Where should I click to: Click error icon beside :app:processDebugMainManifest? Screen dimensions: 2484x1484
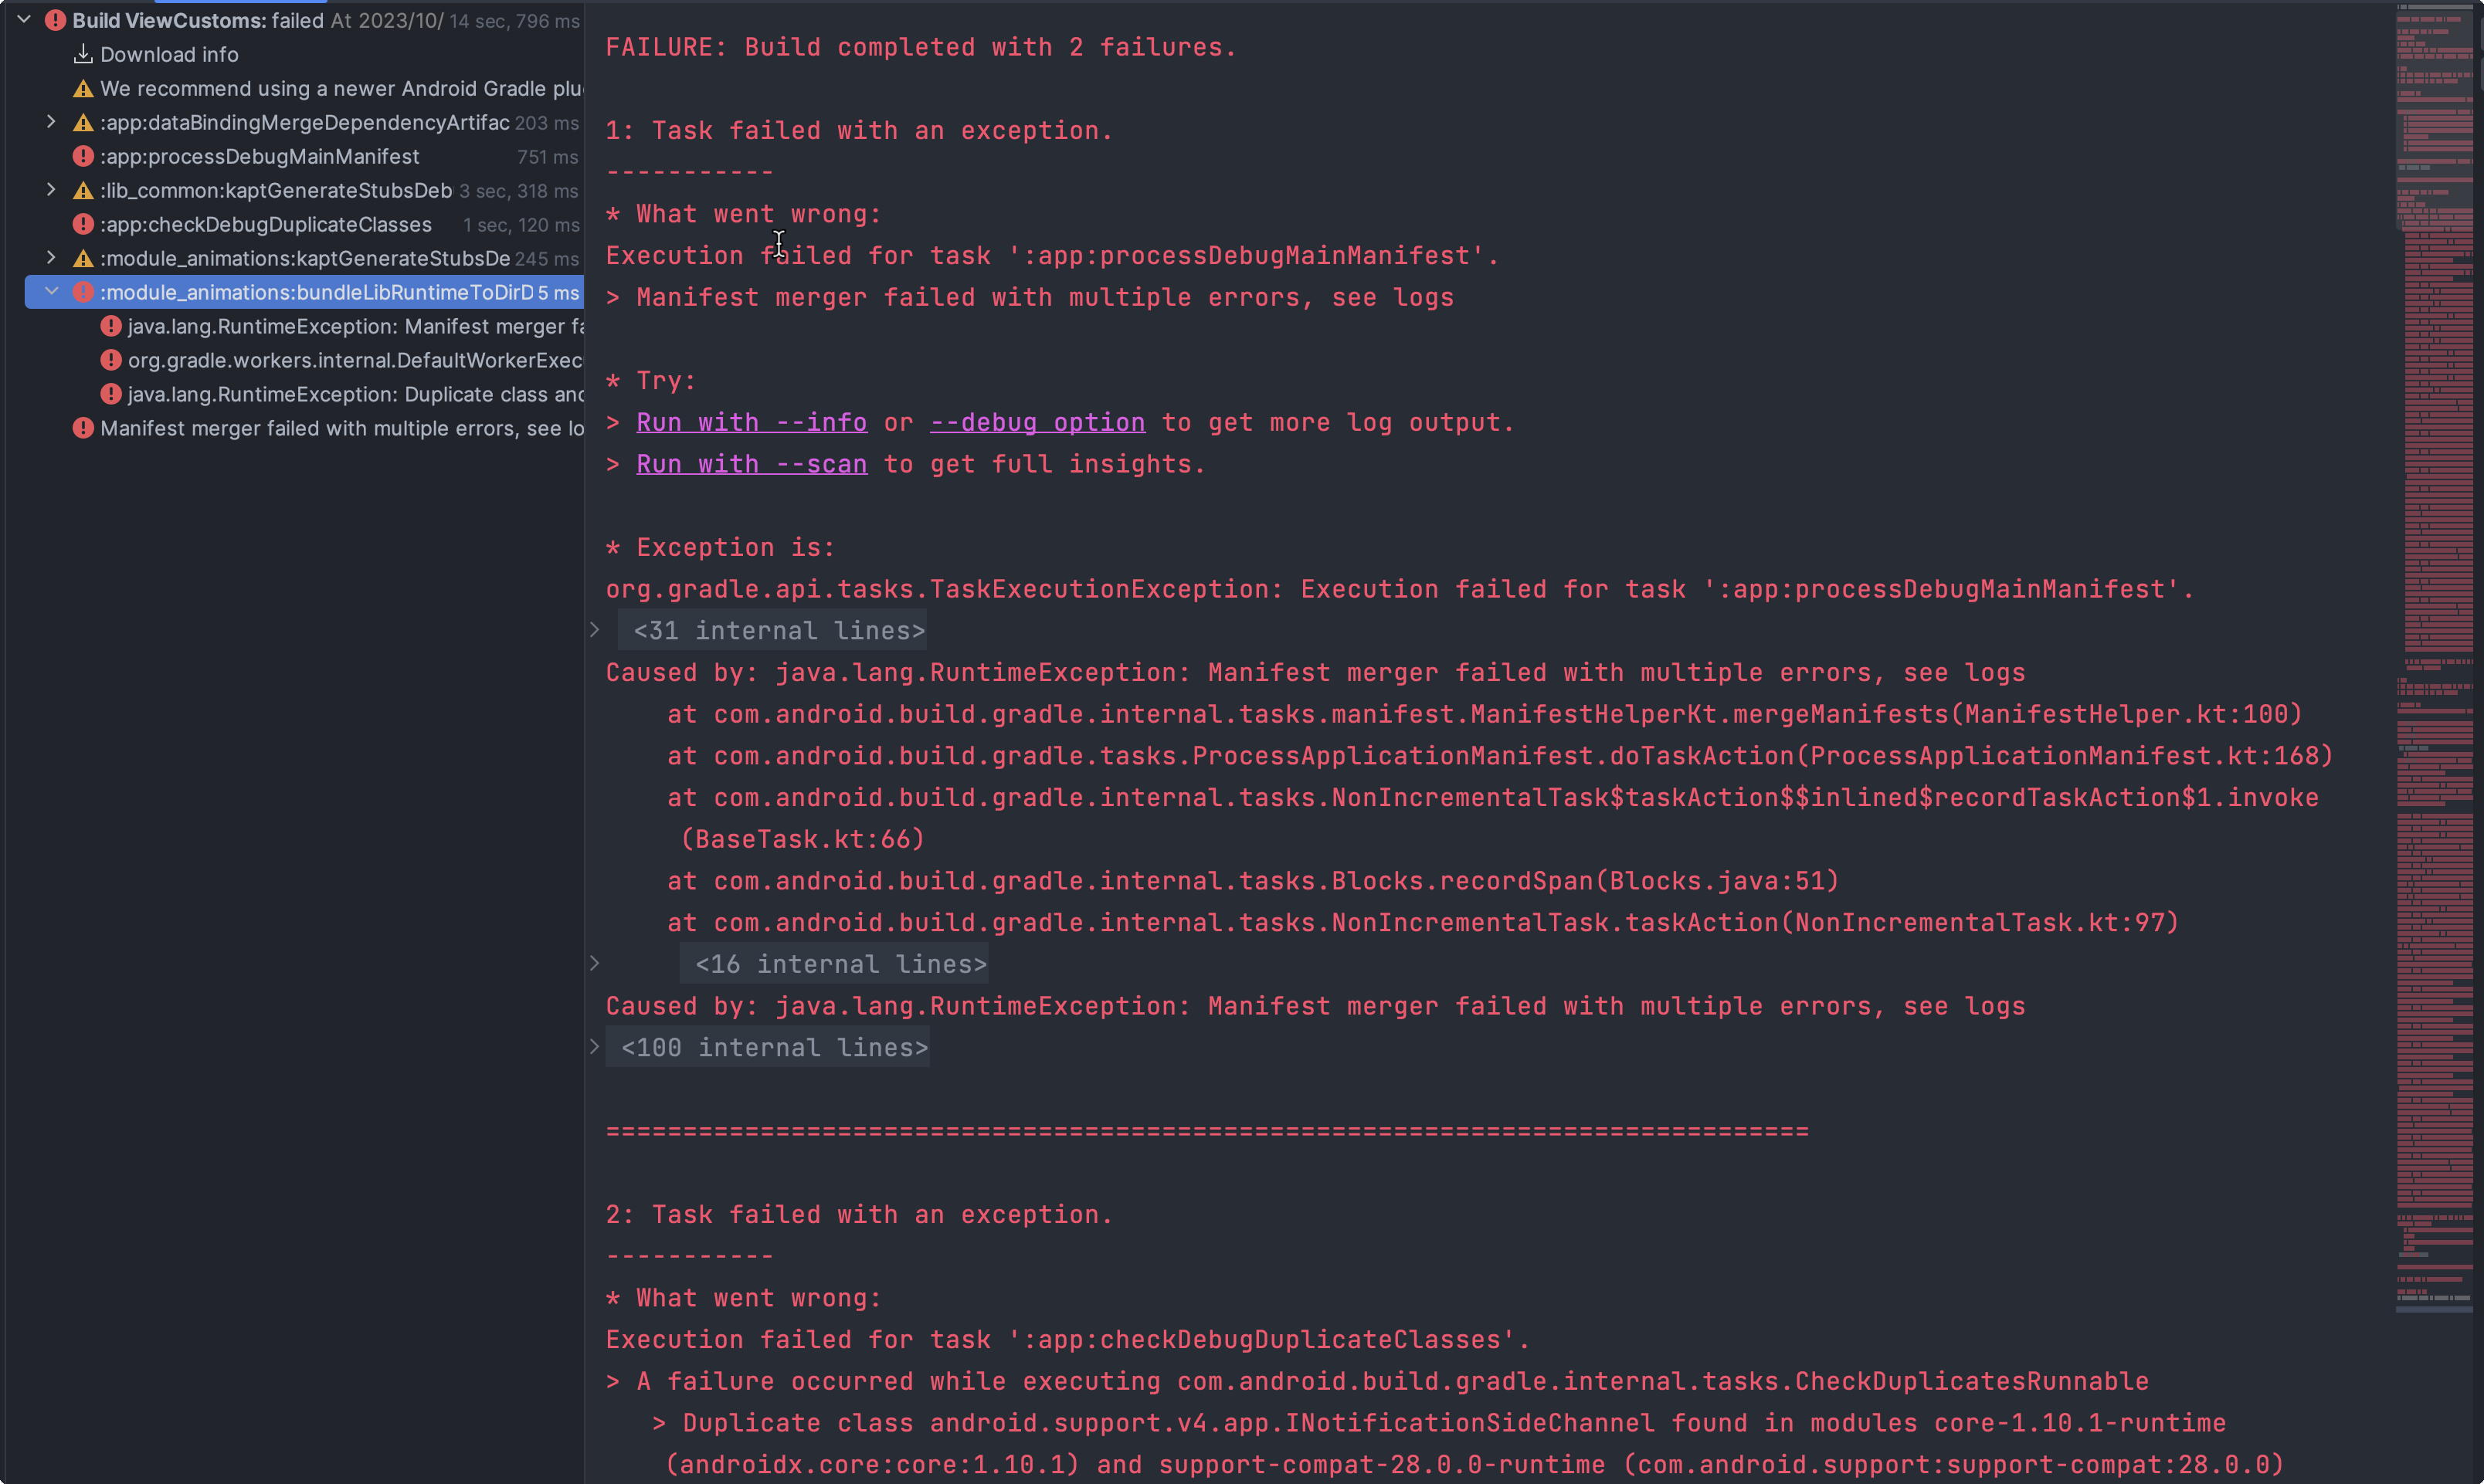pyautogui.click(x=83, y=156)
